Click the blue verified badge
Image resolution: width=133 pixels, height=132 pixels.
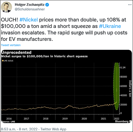tap(47, 5)
